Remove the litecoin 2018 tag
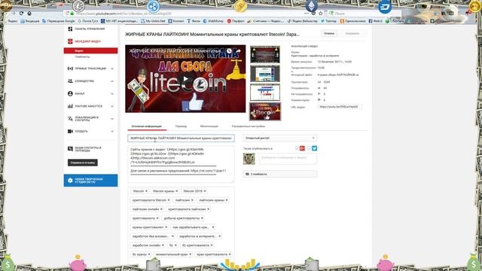The height and width of the screenshot is (271, 482). (205, 191)
